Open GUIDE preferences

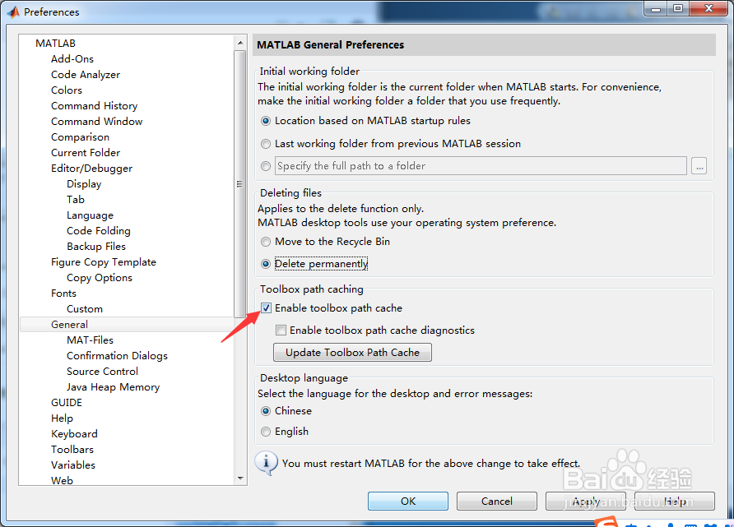click(67, 403)
